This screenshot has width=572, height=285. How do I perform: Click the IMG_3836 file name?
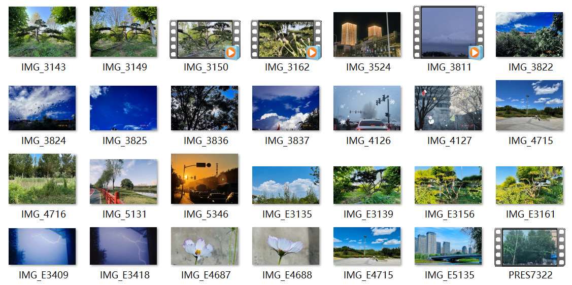coord(206,140)
